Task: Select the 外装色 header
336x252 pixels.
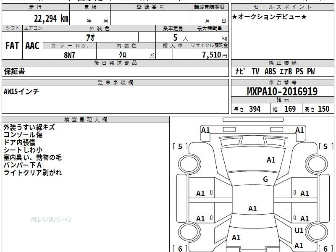Action: pos(99,29)
